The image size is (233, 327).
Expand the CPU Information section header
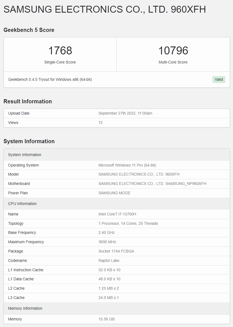click(22, 204)
